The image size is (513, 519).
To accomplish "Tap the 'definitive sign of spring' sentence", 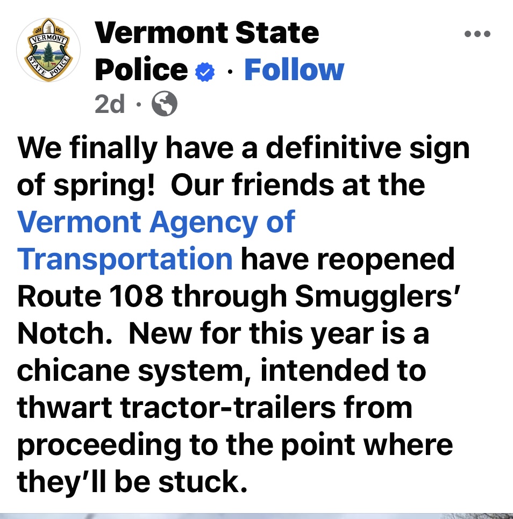I will click(243, 167).
